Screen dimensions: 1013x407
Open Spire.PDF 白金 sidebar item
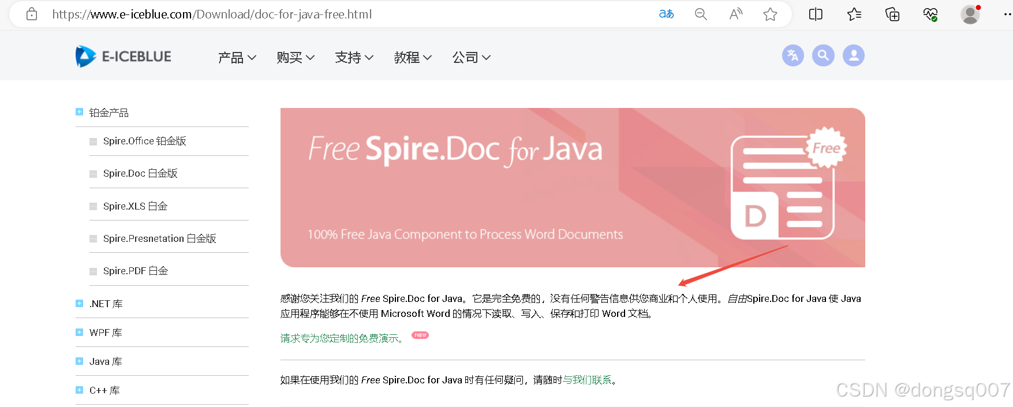coord(136,271)
